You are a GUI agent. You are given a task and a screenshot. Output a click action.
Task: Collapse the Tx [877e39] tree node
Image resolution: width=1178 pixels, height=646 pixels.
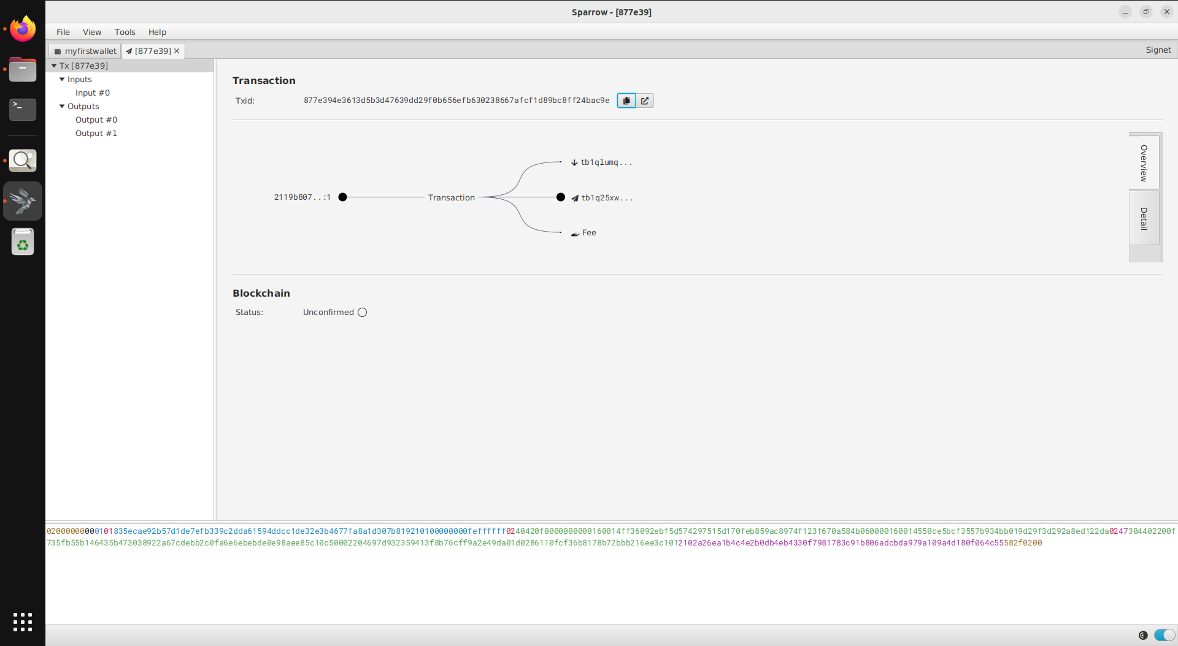[54, 66]
